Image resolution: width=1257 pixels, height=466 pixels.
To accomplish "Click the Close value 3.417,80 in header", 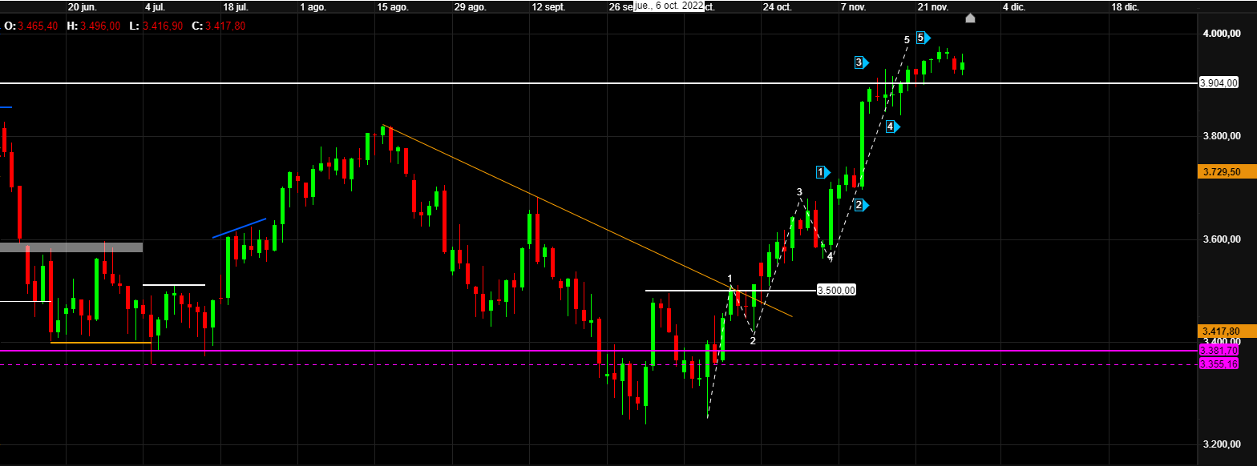I will [x=225, y=26].
